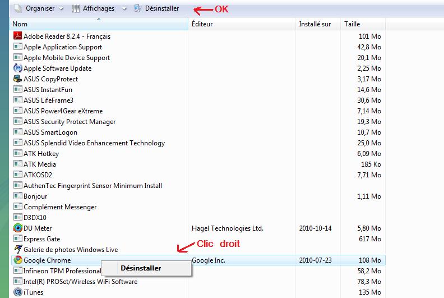Click Désinstaller in the toolbar
The height and width of the screenshot is (298, 444).
click(156, 8)
